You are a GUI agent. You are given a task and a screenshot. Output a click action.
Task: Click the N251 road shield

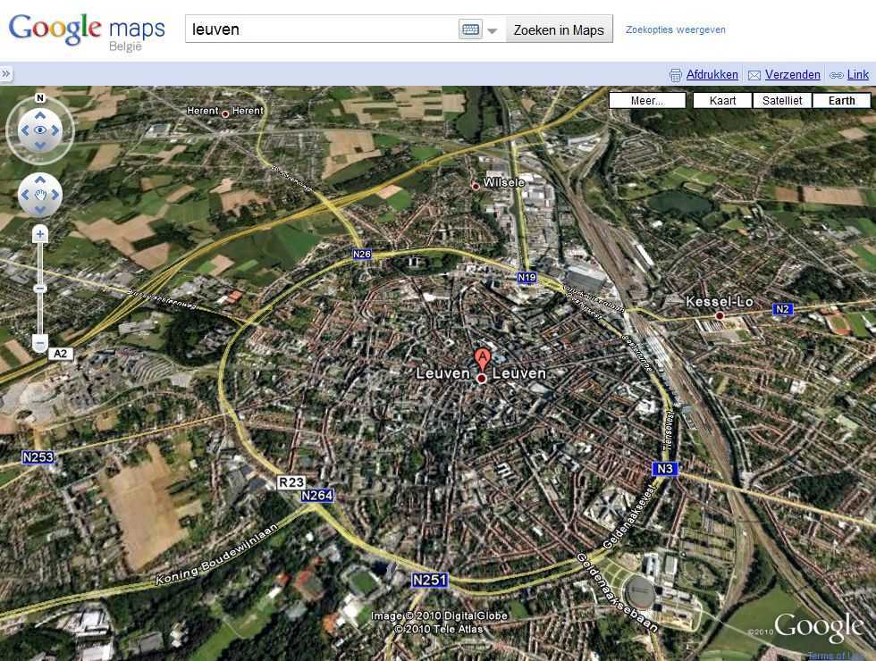pos(429,580)
